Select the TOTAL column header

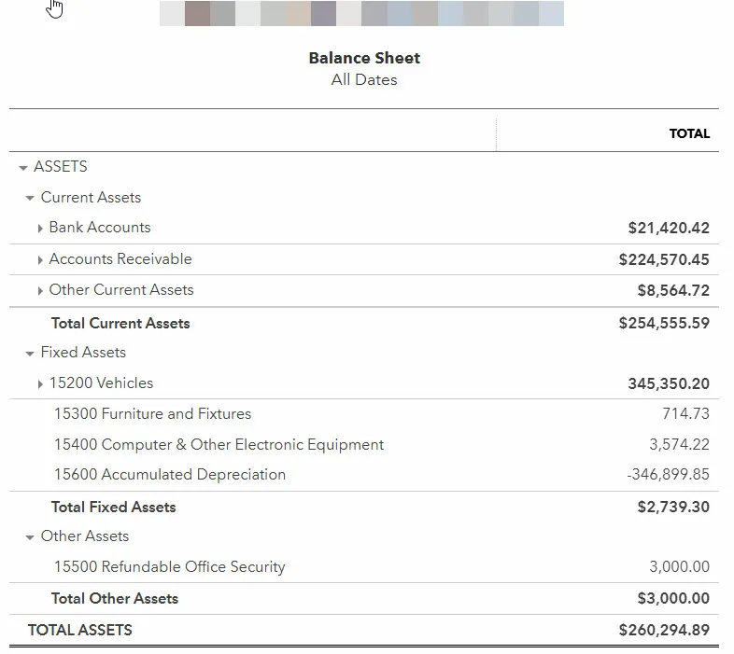(688, 133)
